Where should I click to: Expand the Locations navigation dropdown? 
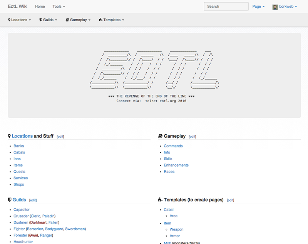coord(20,20)
